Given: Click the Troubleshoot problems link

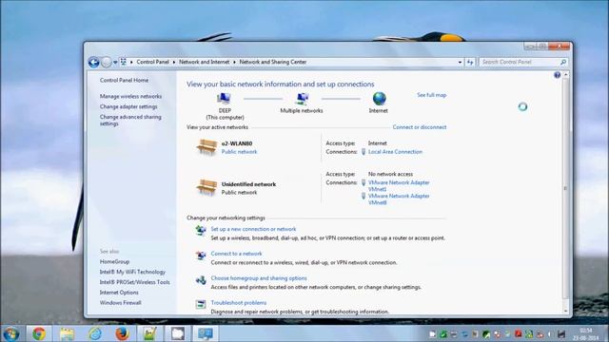Looking at the screenshot, I should coord(239,303).
